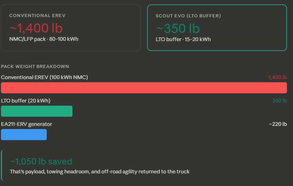Screen dimensions: 293x186
Task: Click the "LTO buffer · 15–20 kWh" subtitle
Action: (183, 40)
